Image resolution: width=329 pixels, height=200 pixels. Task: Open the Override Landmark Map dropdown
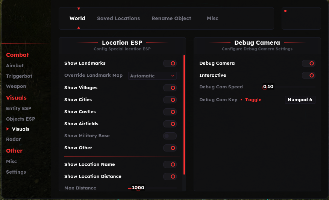pos(152,76)
